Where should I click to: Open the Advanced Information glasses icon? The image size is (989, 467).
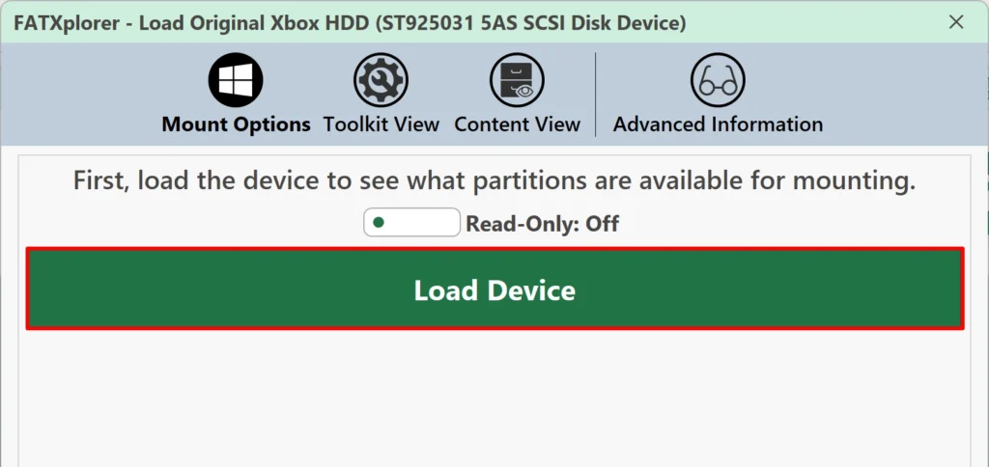point(718,81)
